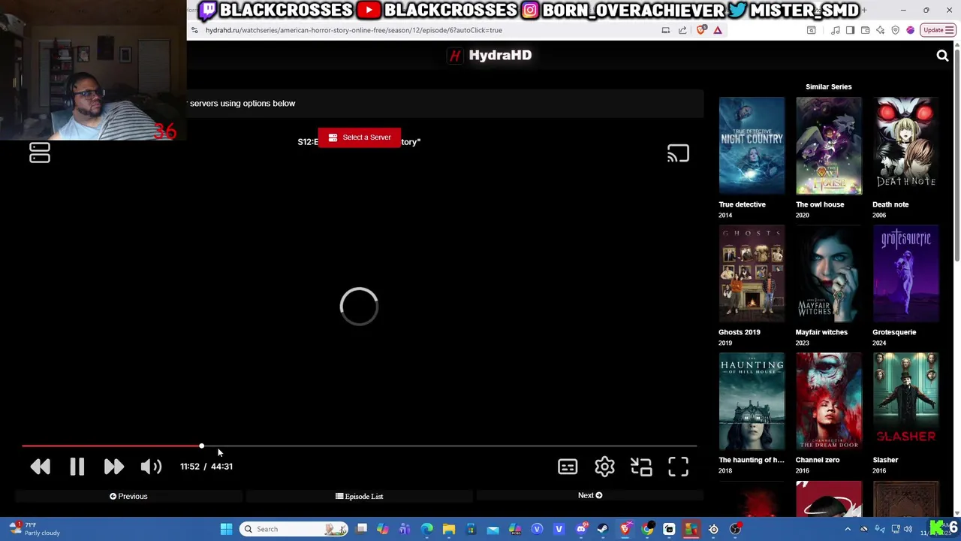The width and height of the screenshot is (961, 541).
Task: Open the Slasher poster
Action: 906,401
